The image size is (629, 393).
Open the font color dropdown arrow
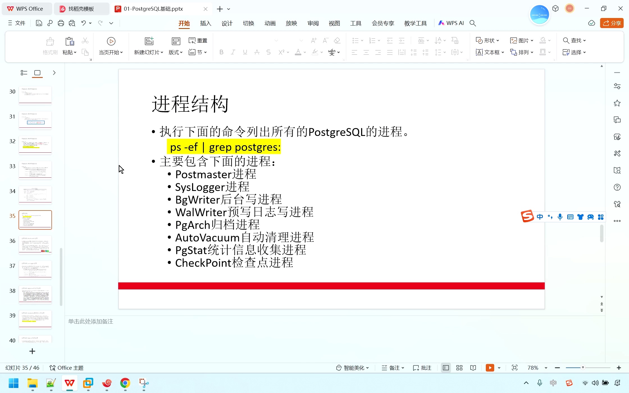(x=304, y=52)
